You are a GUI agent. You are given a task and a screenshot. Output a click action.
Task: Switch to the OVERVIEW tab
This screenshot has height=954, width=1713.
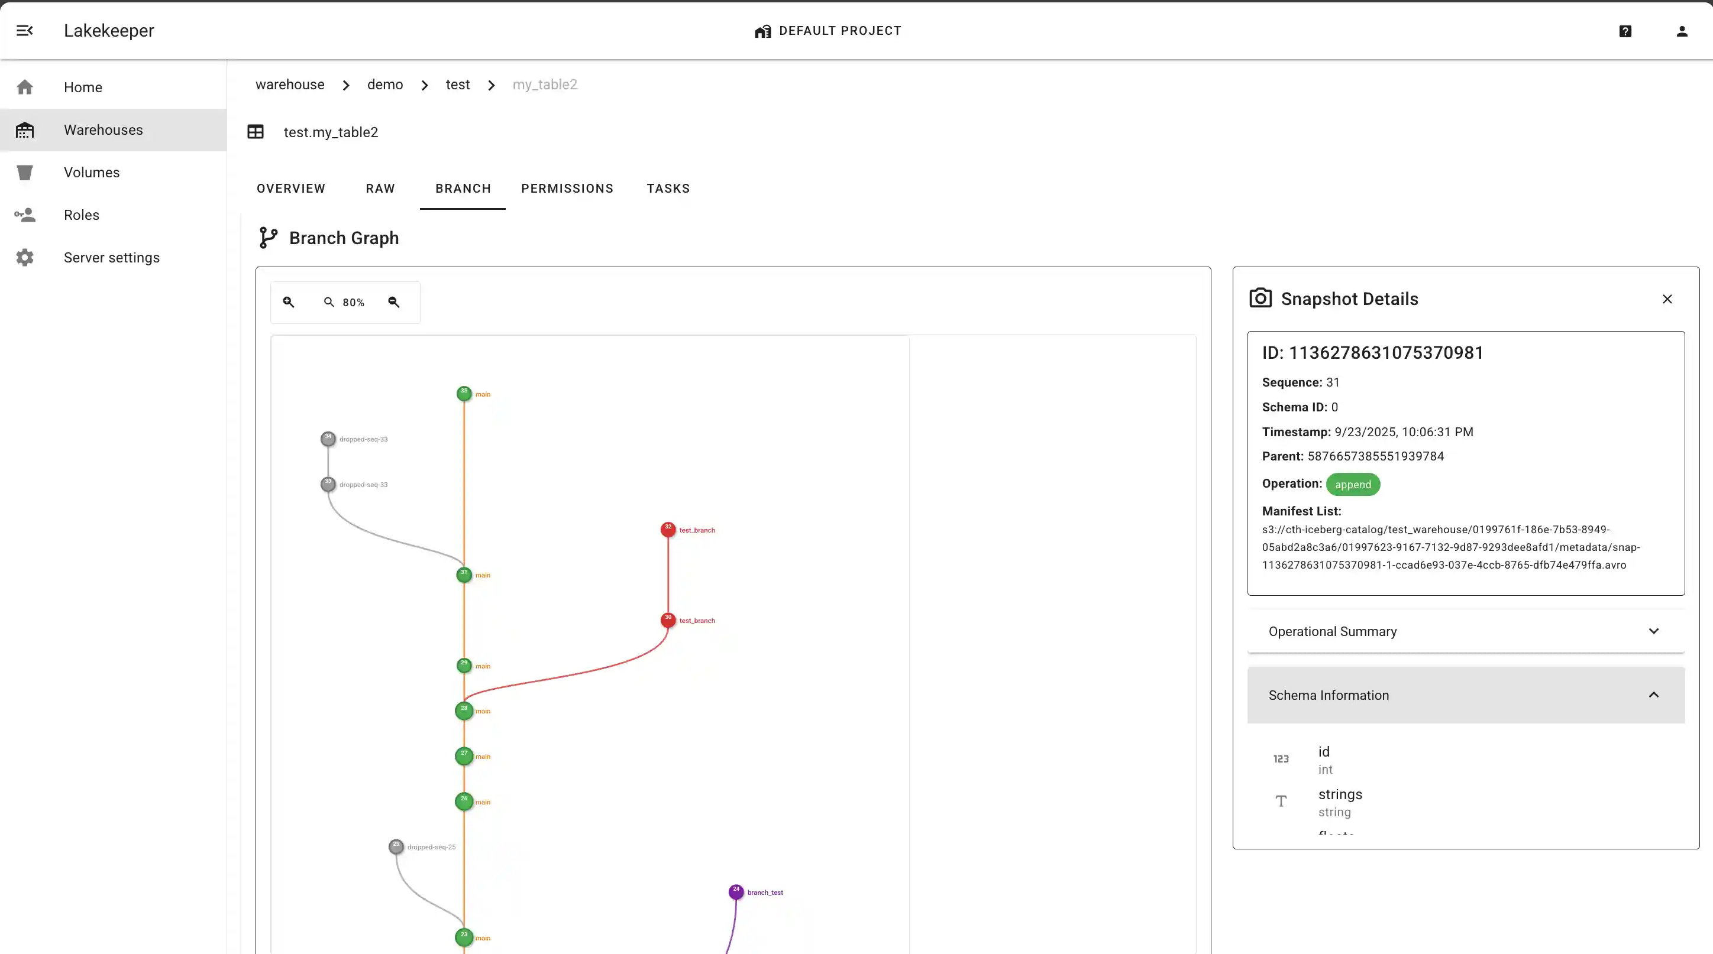pyautogui.click(x=291, y=189)
